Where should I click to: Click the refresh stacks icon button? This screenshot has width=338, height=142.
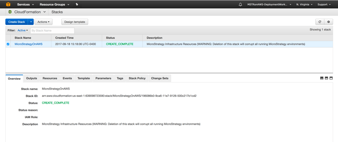tap(320, 22)
